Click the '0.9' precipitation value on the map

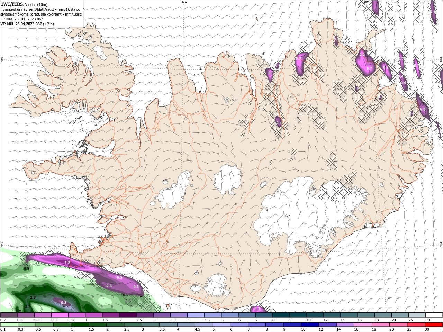point(27,268)
